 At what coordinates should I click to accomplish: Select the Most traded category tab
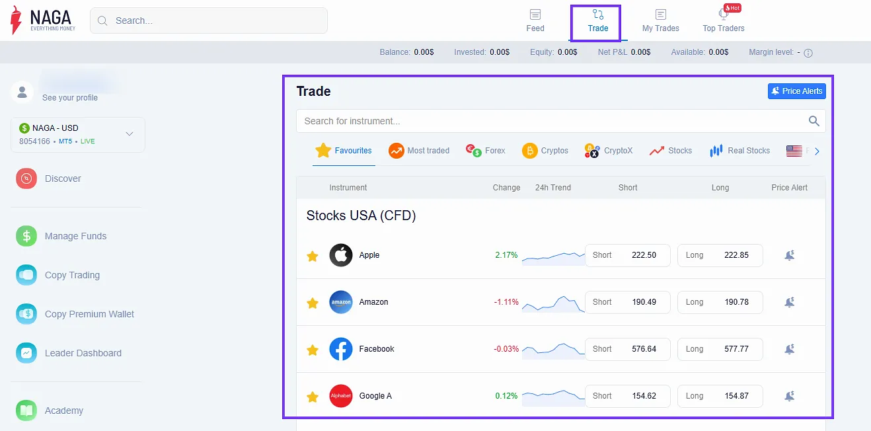419,151
